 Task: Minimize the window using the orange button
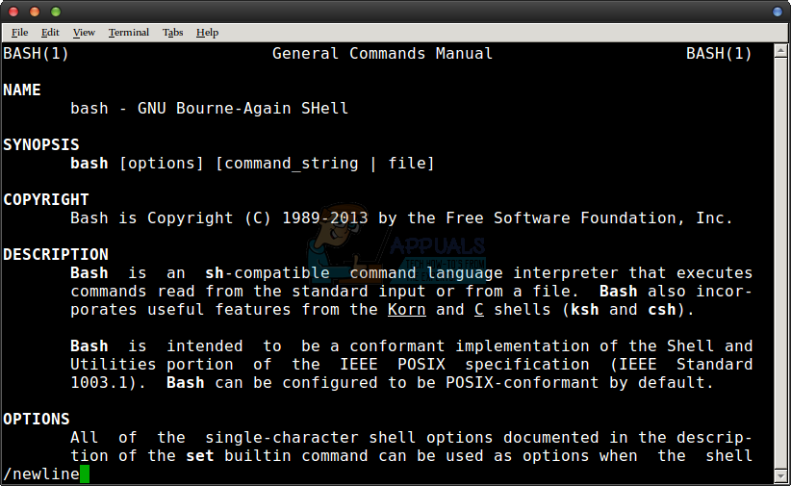[35, 12]
